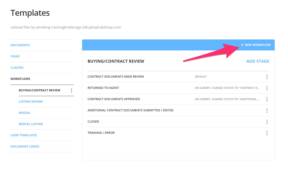
Task: Open the Document Logos section
Action: click(x=25, y=146)
